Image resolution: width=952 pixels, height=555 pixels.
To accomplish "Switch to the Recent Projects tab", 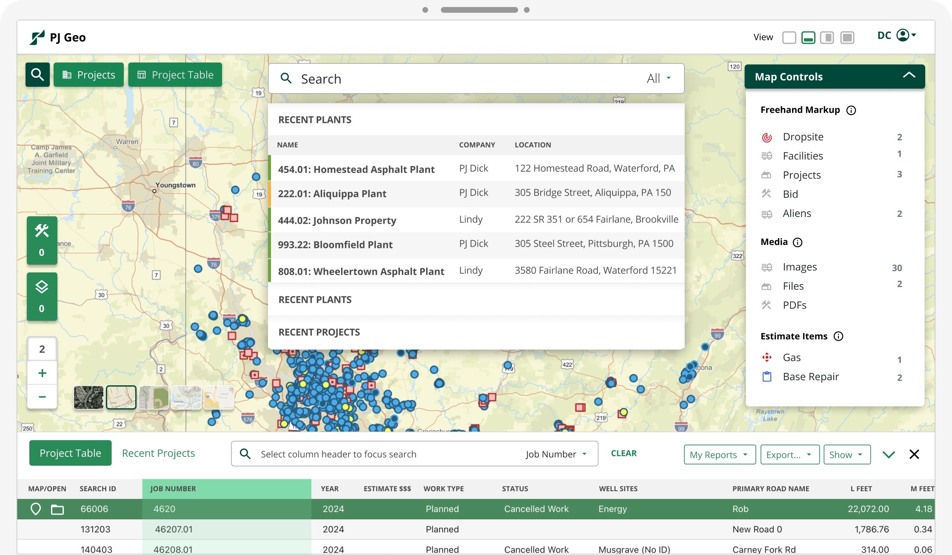I will coord(158,453).
